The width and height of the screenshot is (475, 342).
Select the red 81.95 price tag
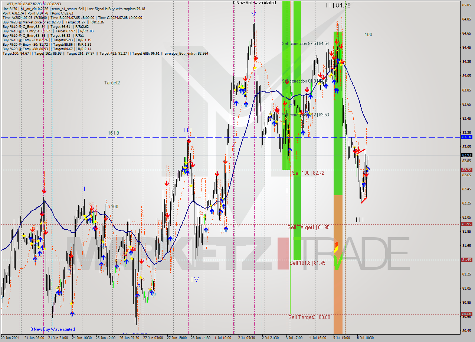(x=466, y=224)
